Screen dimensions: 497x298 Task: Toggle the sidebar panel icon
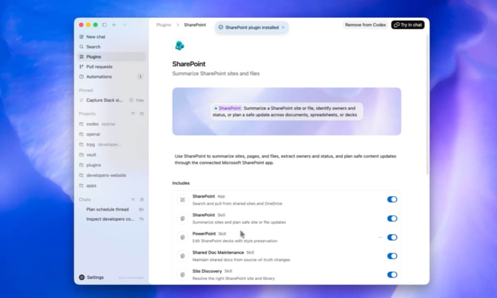tap(104, 25)
